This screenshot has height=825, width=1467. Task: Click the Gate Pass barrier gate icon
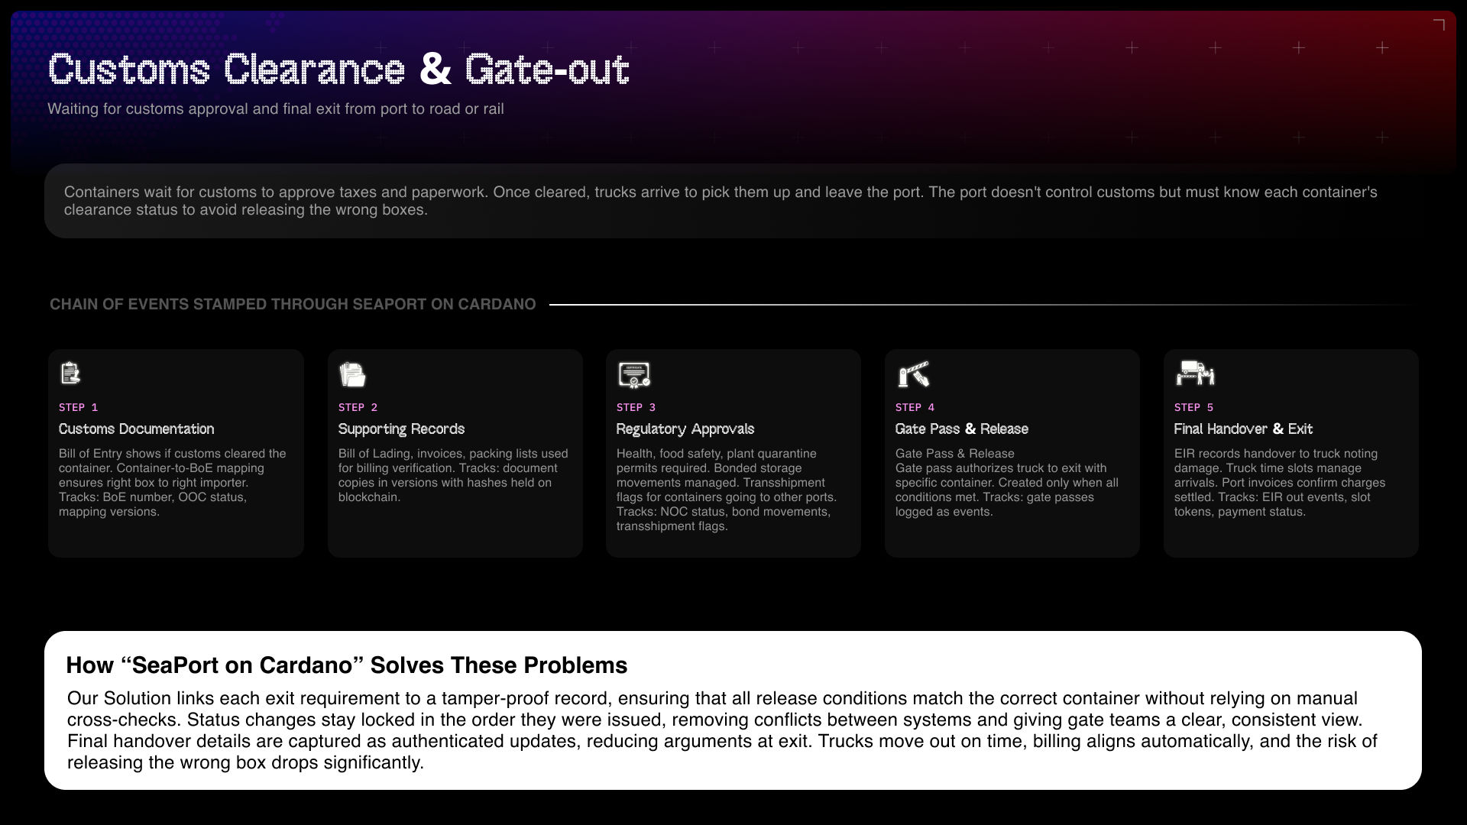coord(913,374)
